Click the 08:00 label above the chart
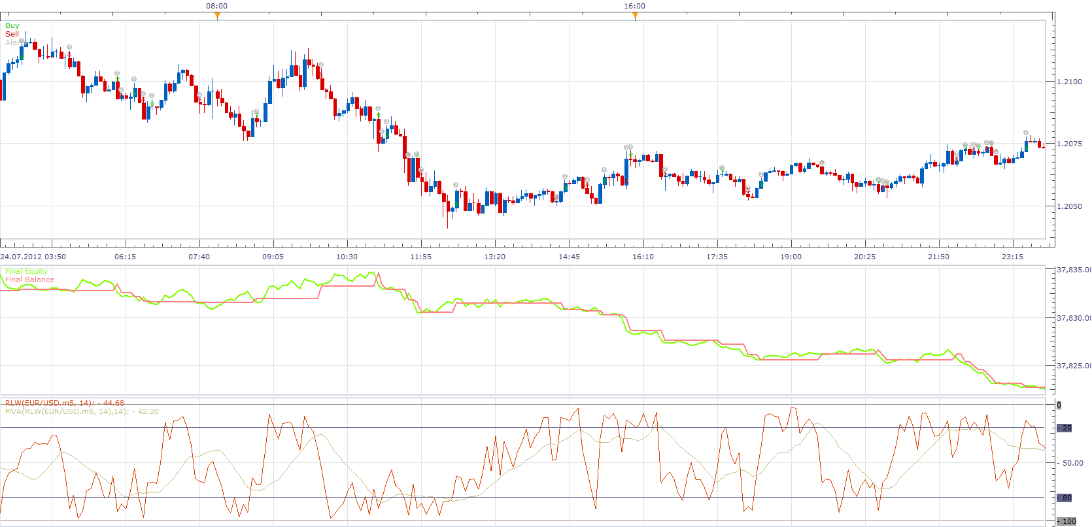 (x=217, y=6)
